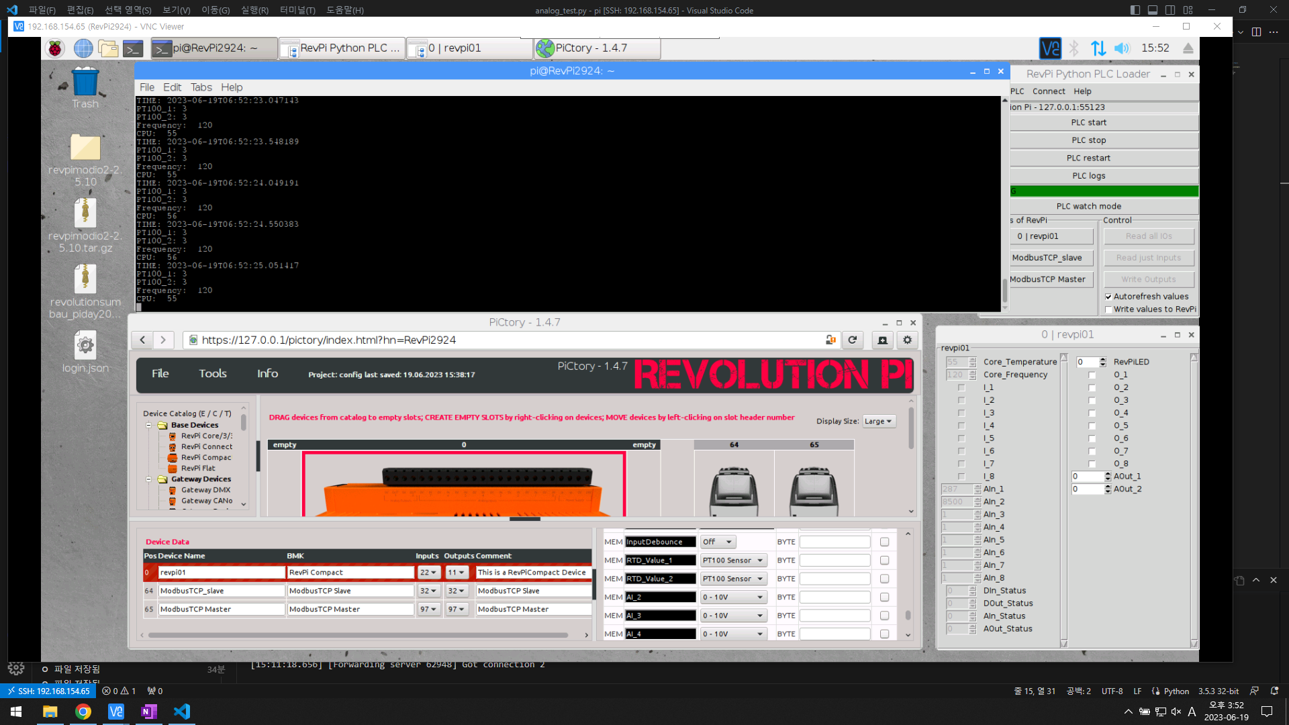The image size is (1289, 725).
Task: Click the Device Data horizontal scrollbar
Action: point(359,635)
